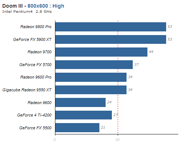
Task: Select the 'Gigacube Radeon 9550 XT' label
Action: tap(27, 90)
